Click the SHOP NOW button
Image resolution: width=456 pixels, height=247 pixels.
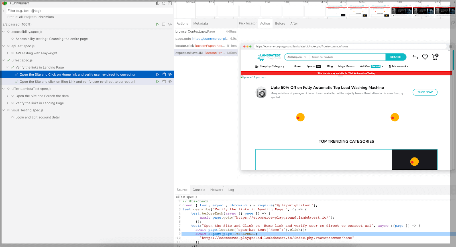tap(425, 92)
